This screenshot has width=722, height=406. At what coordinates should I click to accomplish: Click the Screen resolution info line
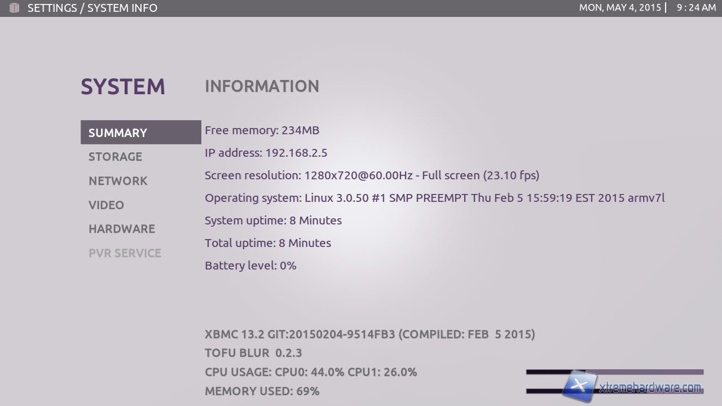(x=372, y=175)
